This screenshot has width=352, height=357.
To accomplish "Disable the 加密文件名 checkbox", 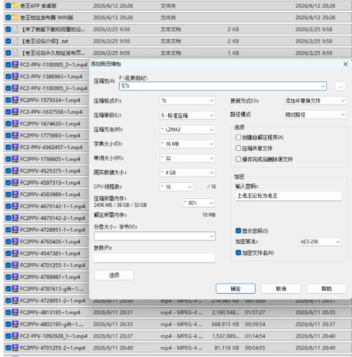I will 238,253.
